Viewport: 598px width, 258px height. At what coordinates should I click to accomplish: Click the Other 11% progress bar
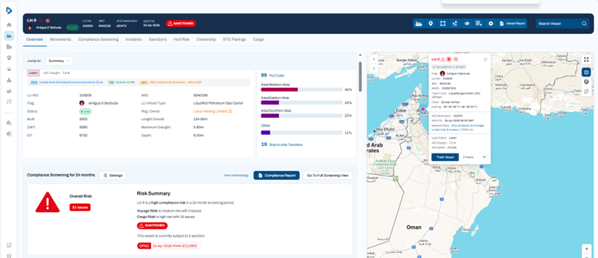301,132
